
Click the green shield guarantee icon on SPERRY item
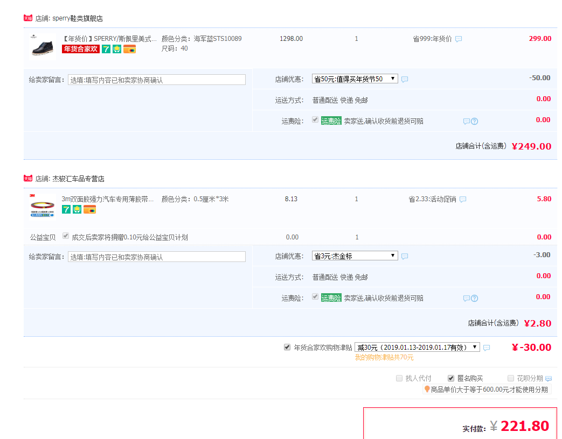point(117,49)
